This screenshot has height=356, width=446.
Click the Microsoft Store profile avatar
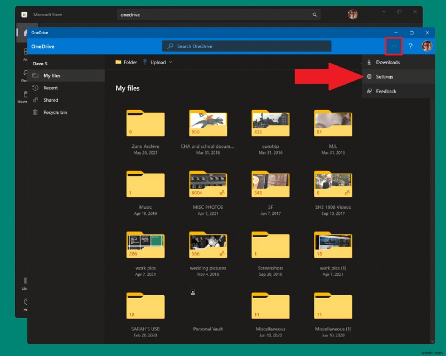tap(351, 14)
